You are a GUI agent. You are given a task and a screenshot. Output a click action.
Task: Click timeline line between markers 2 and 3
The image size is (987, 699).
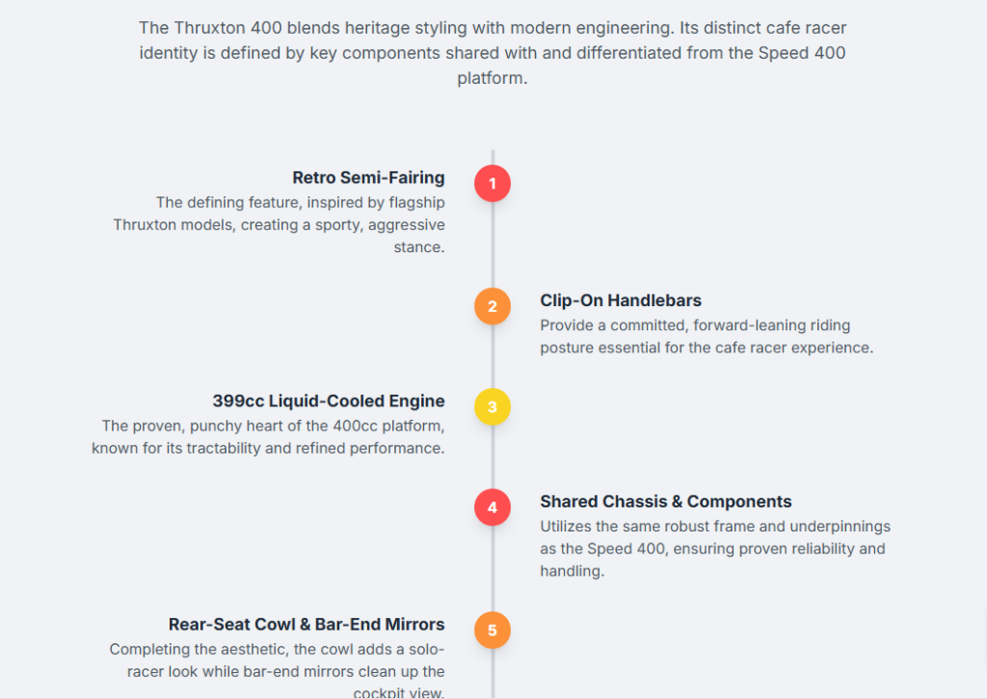493,356
